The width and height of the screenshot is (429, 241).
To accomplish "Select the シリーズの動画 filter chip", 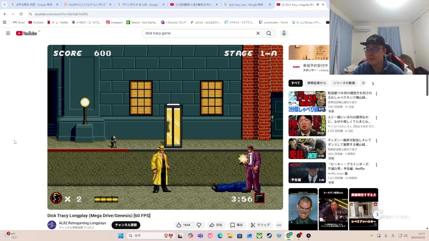I will [x=344, y=83].
